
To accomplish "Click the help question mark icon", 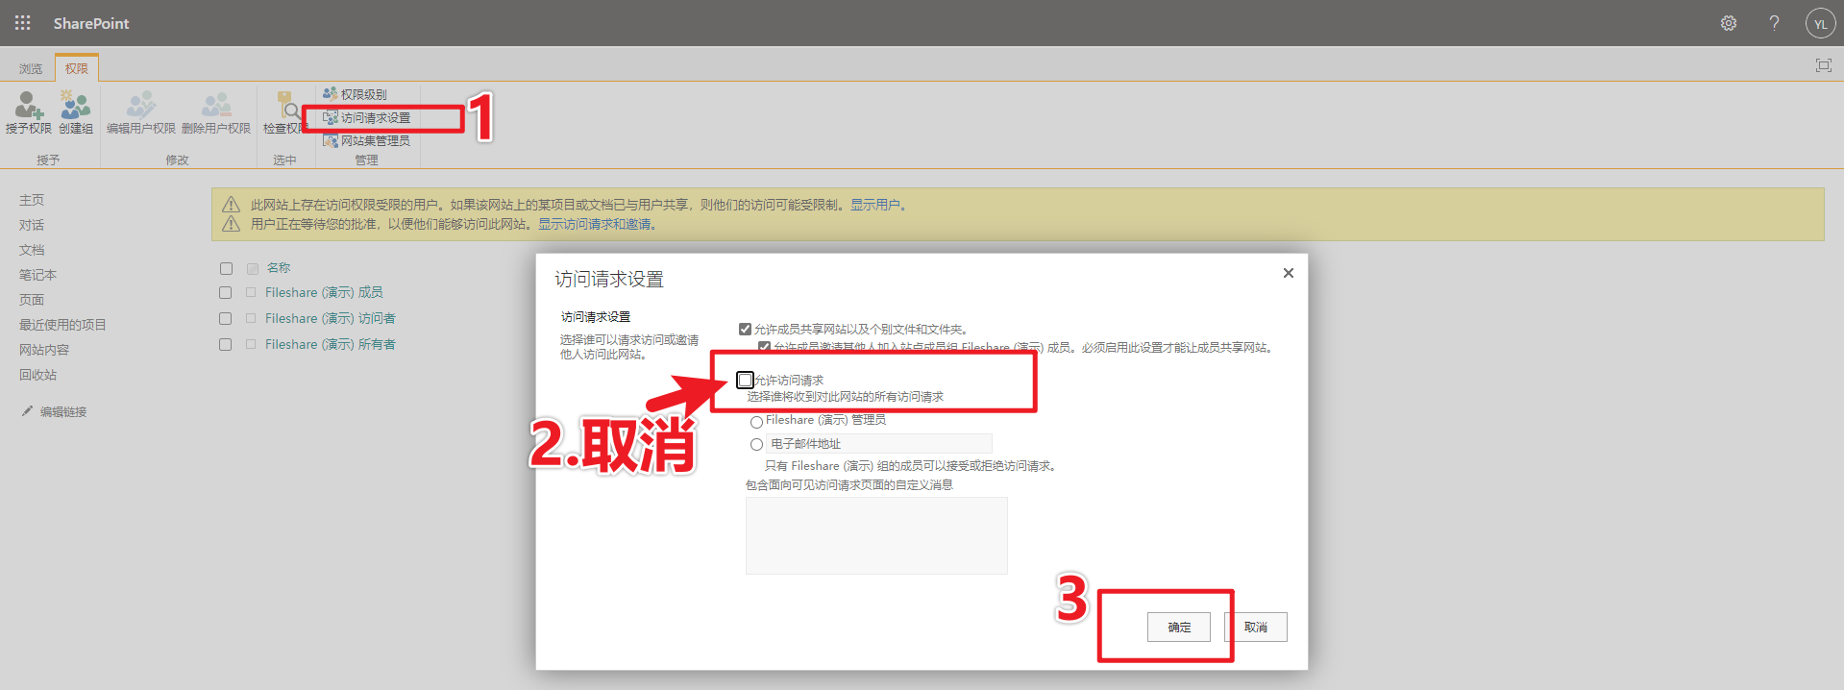I will point(1774,23).
